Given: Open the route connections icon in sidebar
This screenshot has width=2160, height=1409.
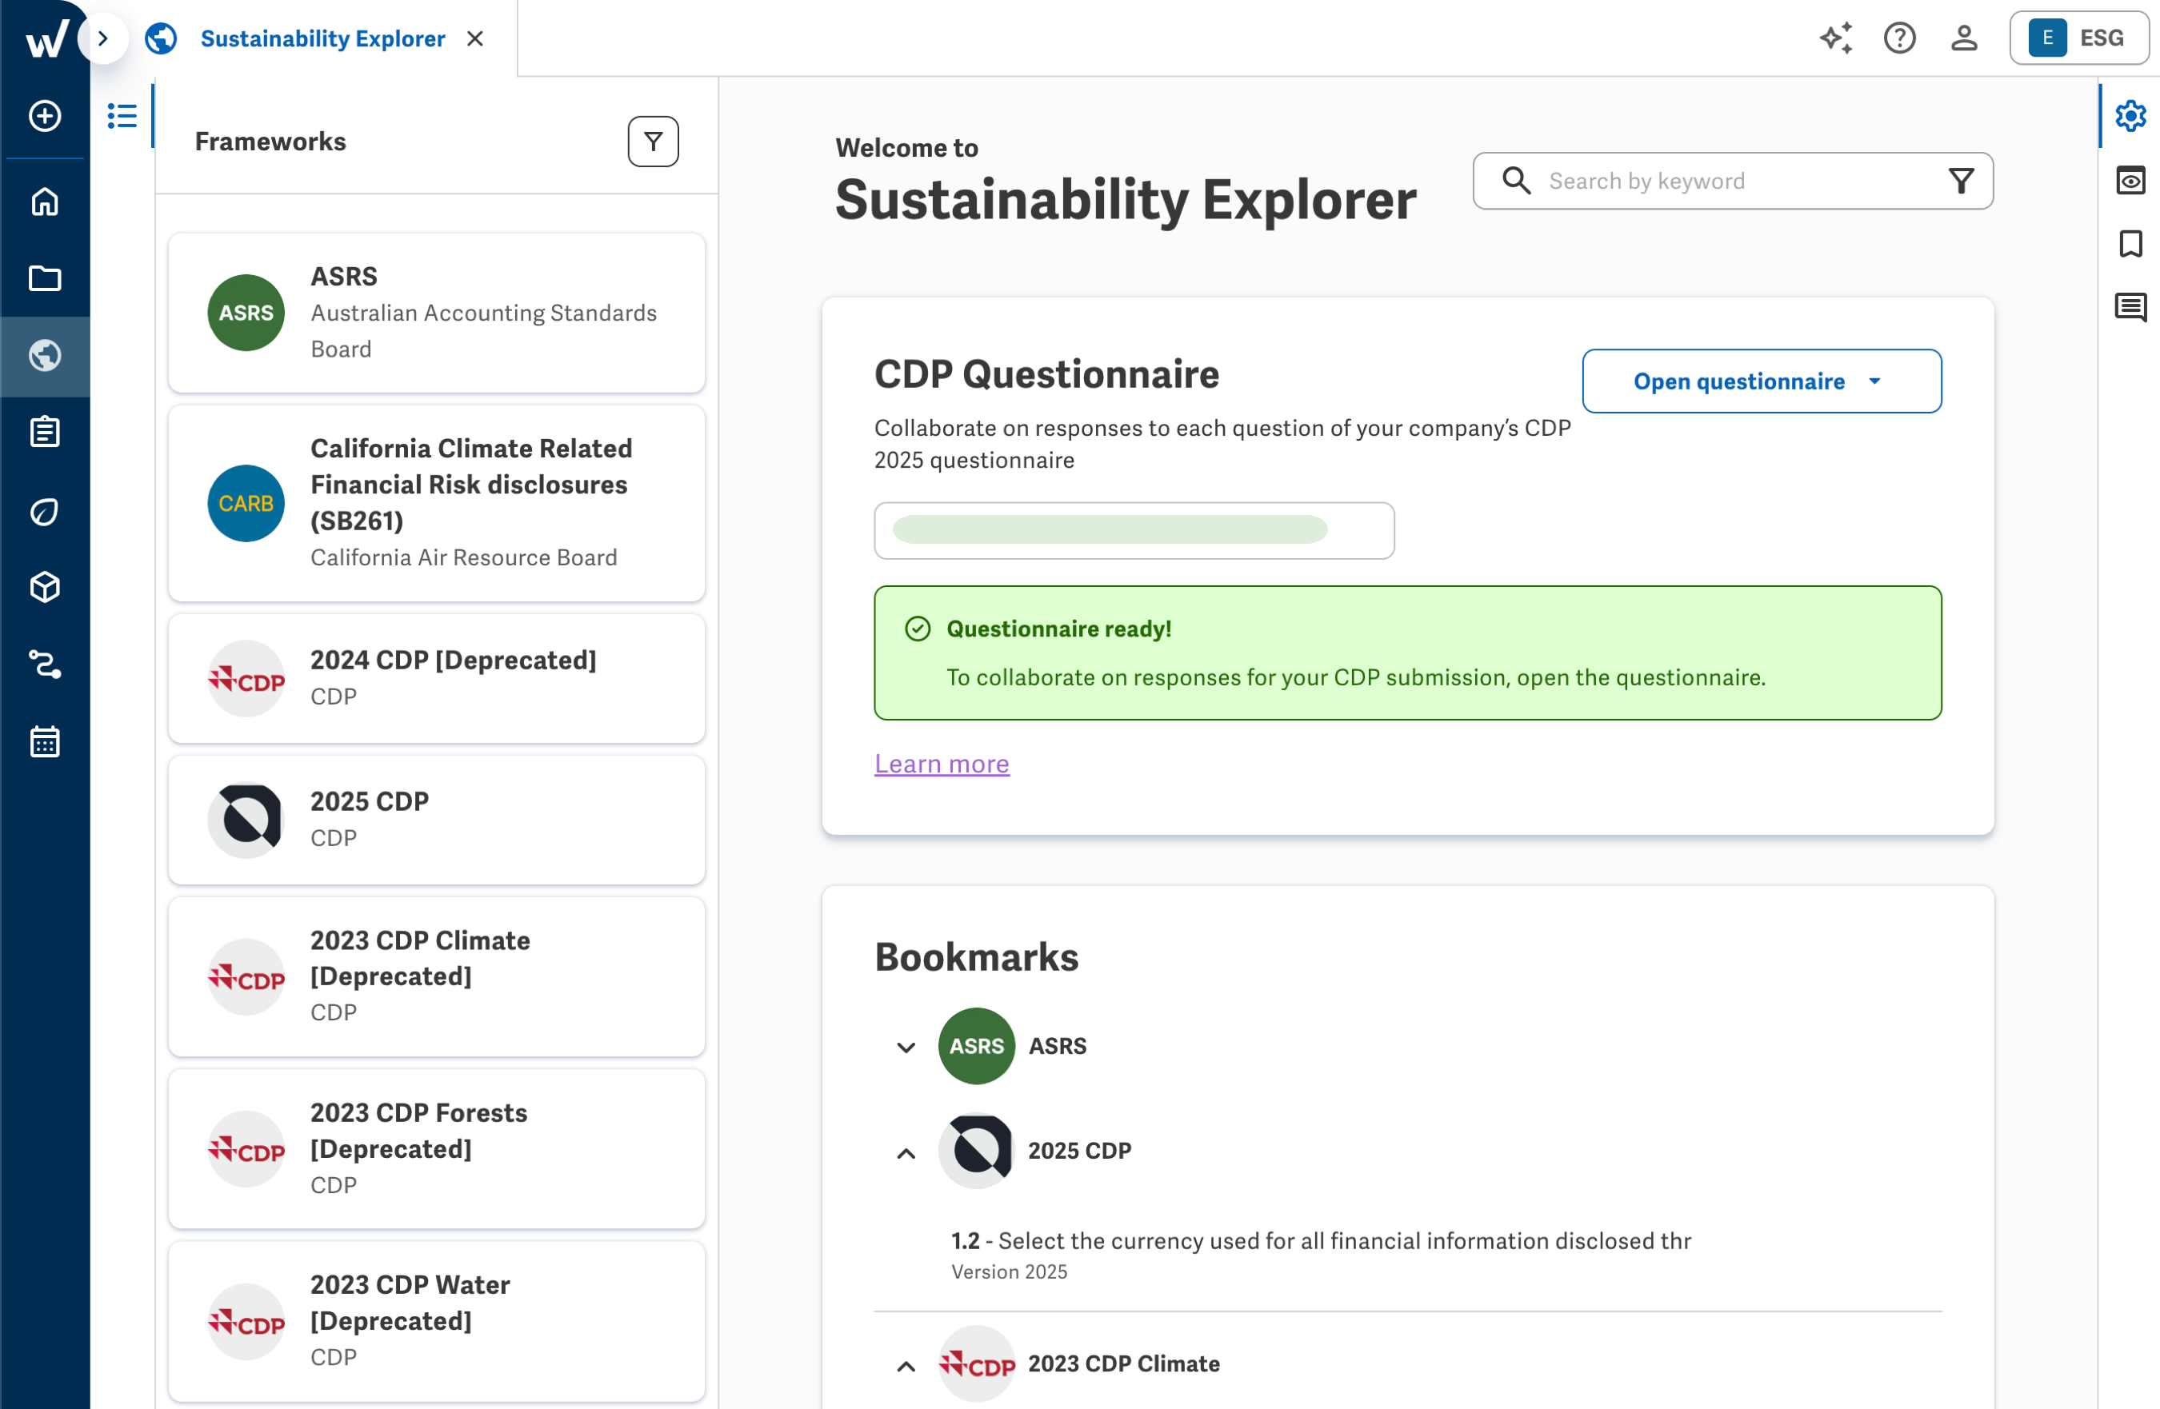Looking at the screenshot, I should pyautogui.click(x=45, y=665).
